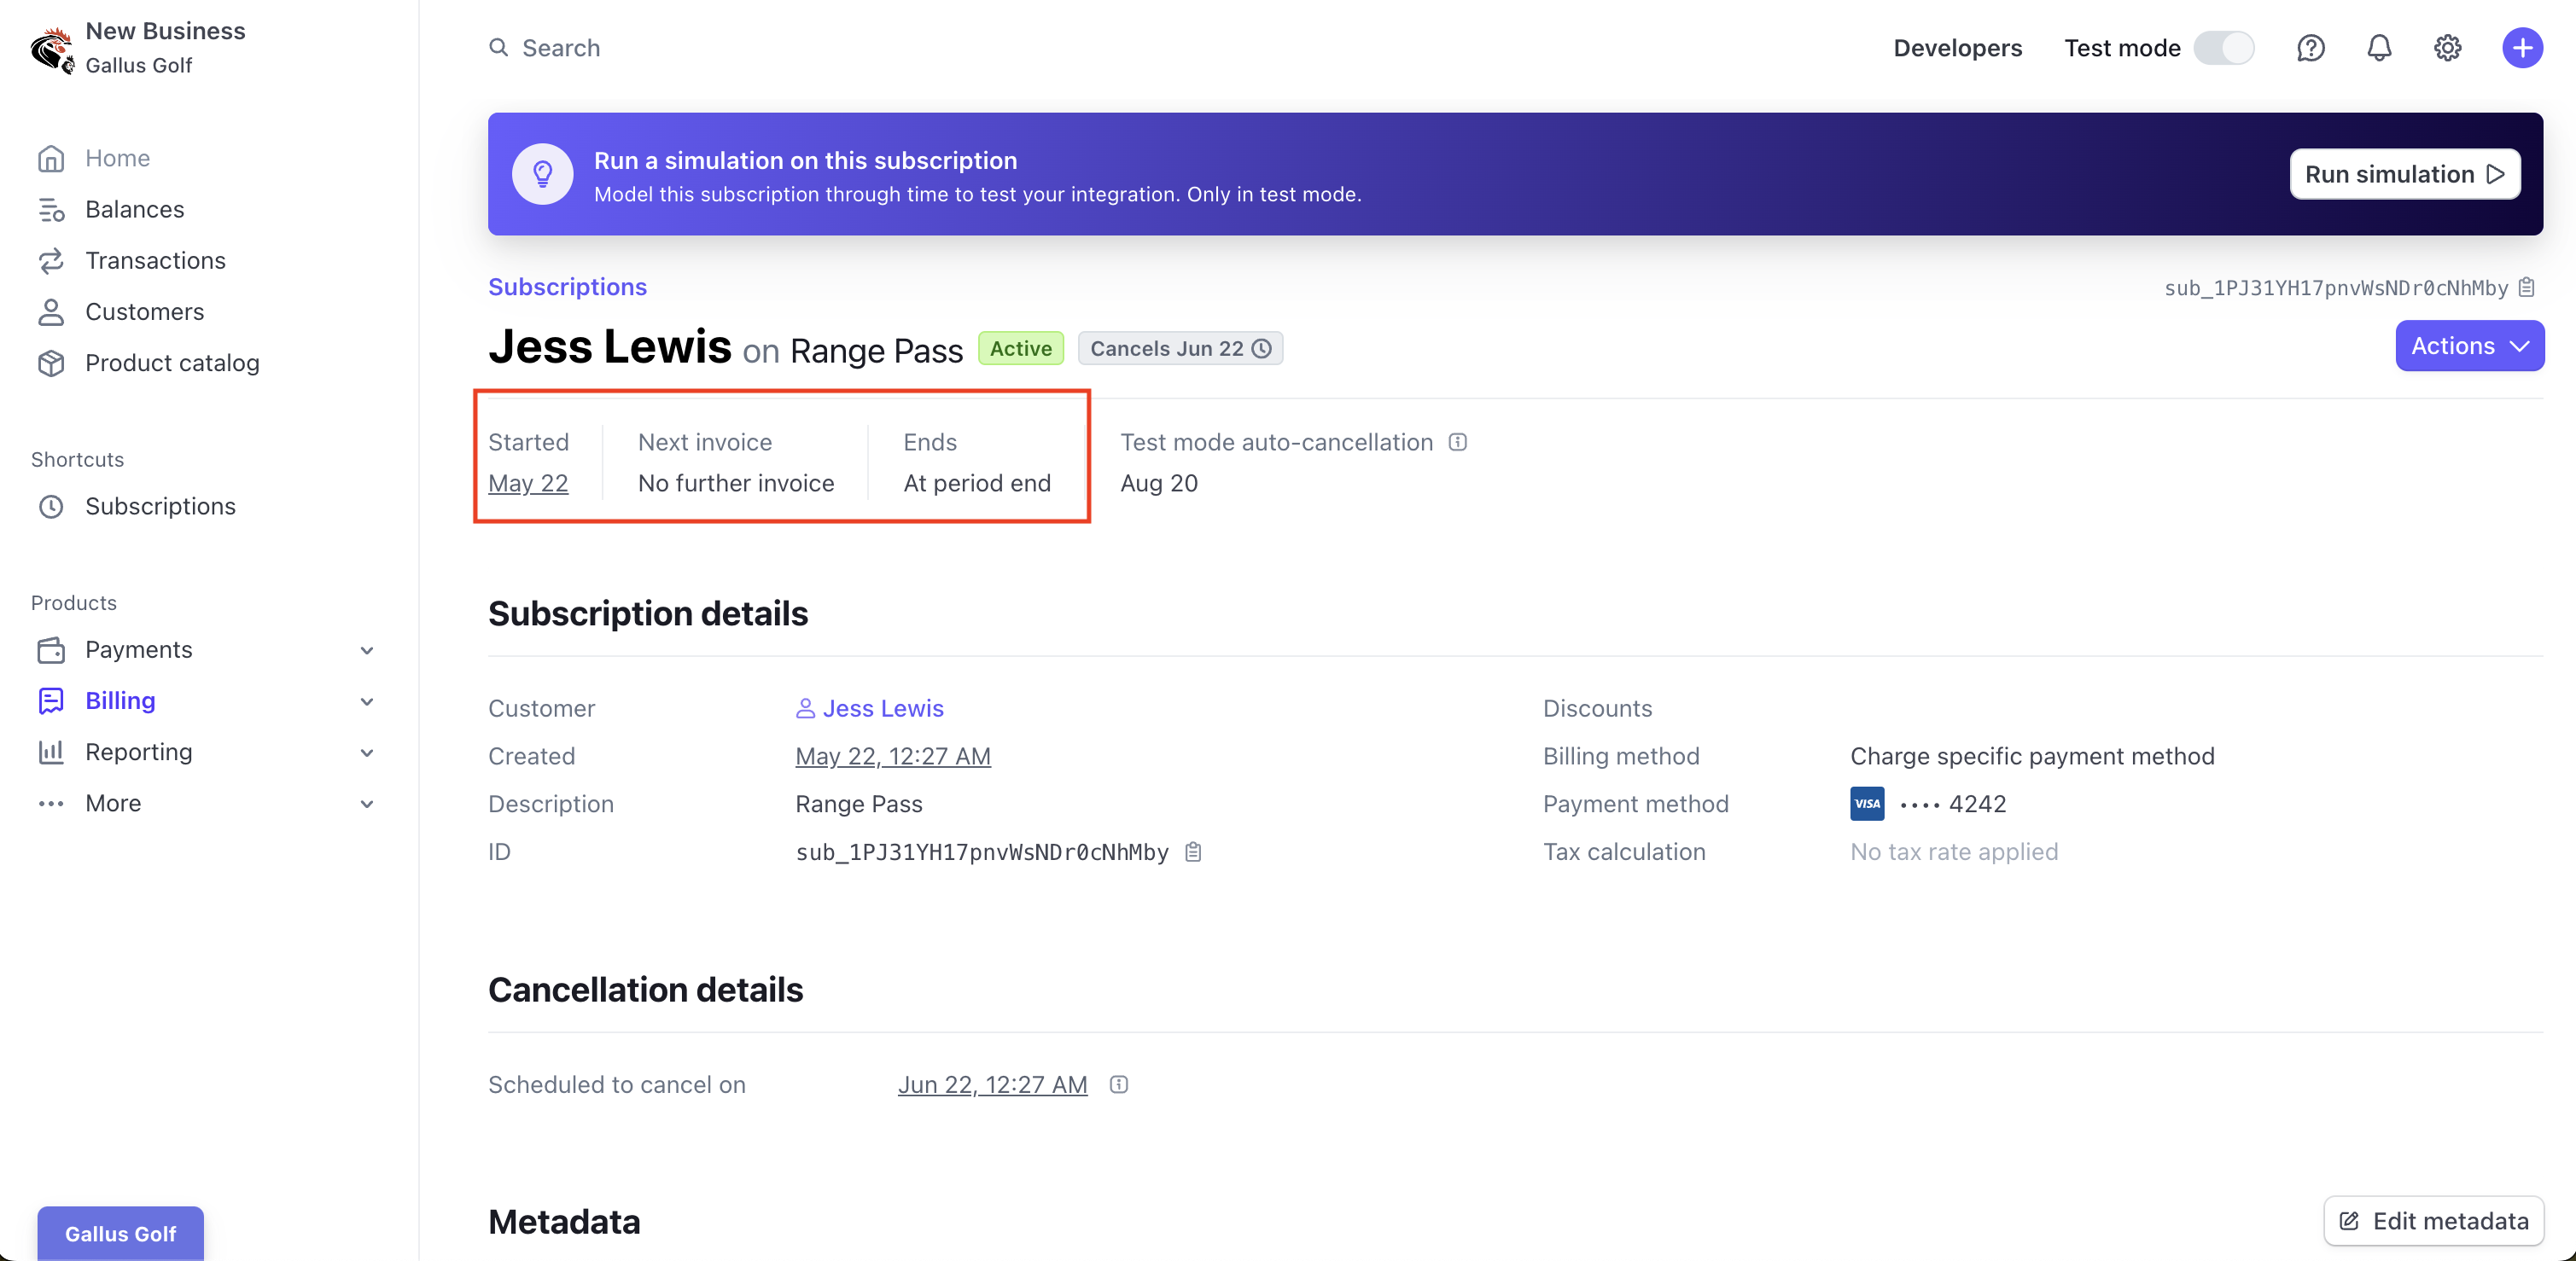Click the Transactions arrows icon
Screen dimensions: 2576x1261
[51, 261]
